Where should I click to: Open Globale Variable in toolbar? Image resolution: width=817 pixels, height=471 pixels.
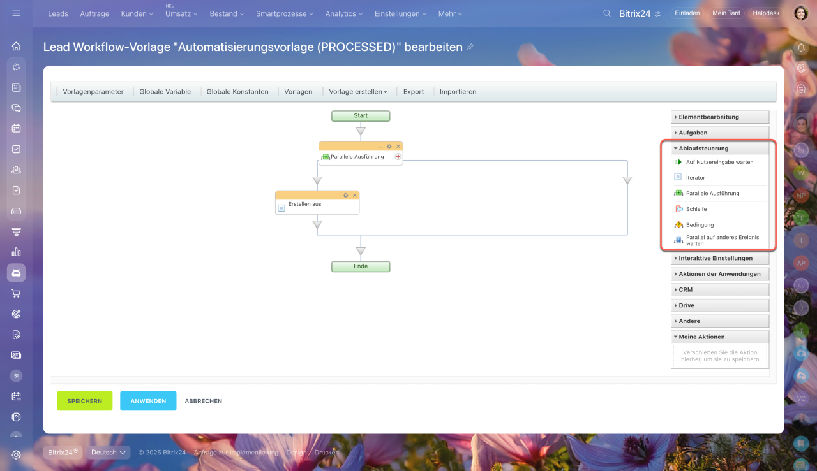(165, 91)
